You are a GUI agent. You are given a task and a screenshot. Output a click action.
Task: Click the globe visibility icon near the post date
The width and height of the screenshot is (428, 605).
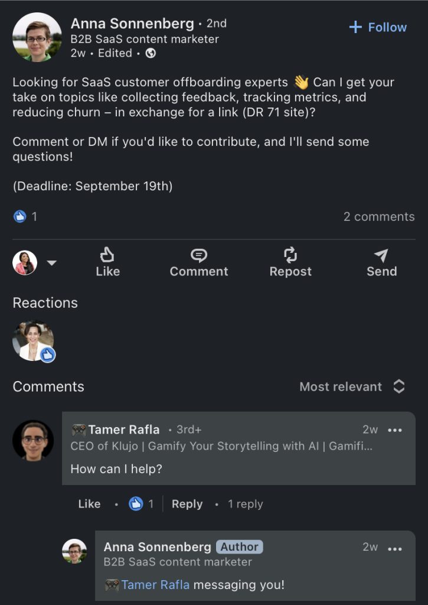pos(151,53)
